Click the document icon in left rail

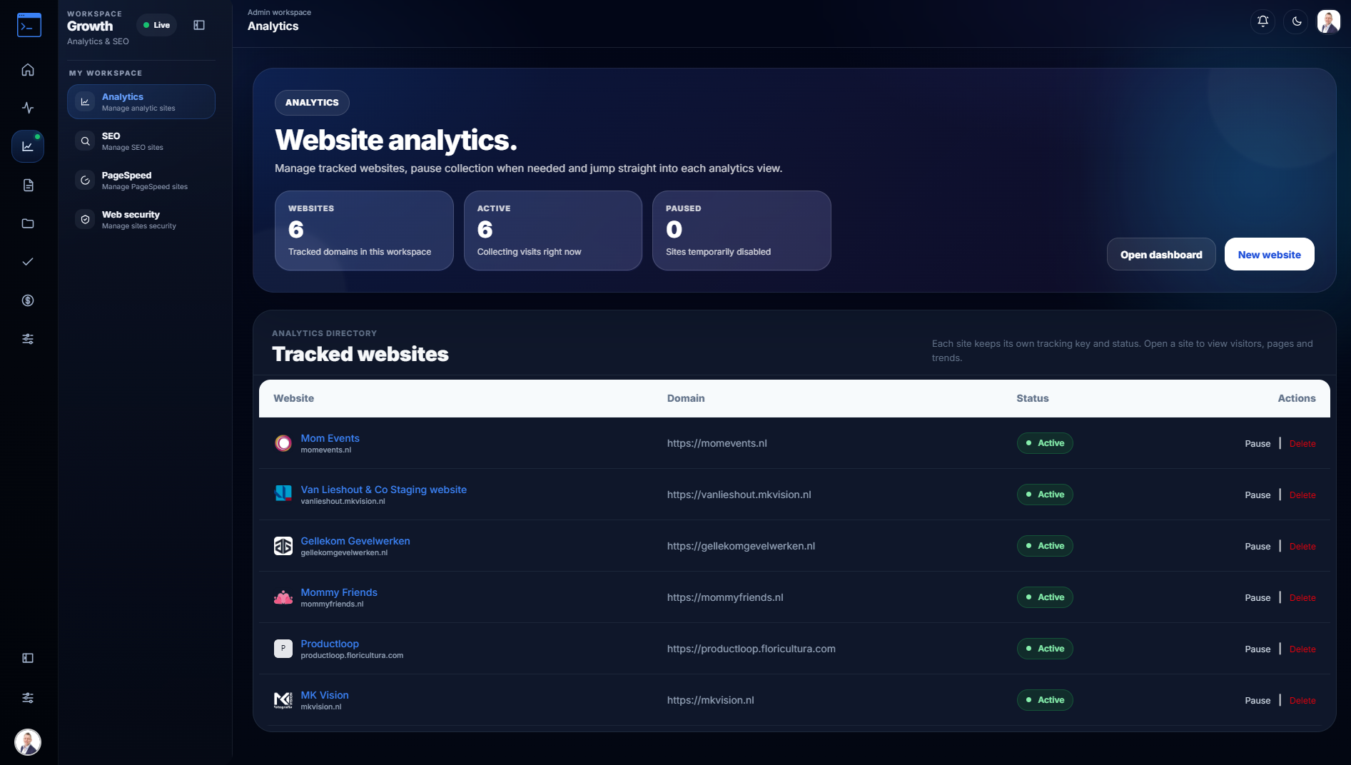click(28, 186)
